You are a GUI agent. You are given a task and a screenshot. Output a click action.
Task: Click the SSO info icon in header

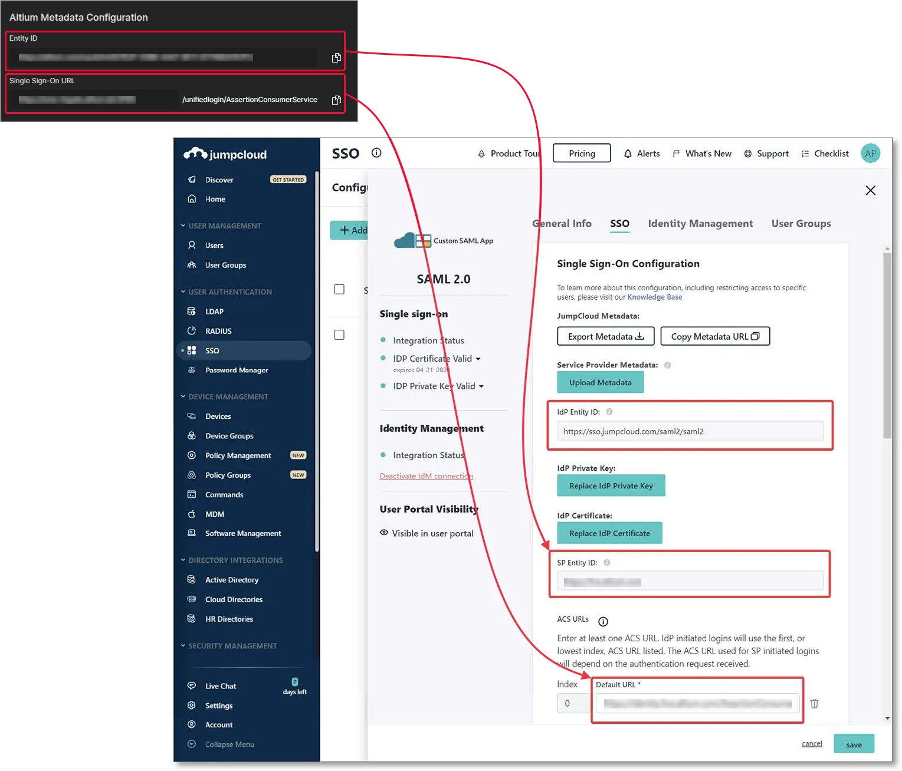376,153
